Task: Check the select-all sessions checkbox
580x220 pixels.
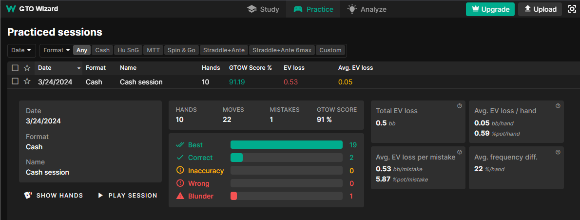Action: click(x=15, y=68)
